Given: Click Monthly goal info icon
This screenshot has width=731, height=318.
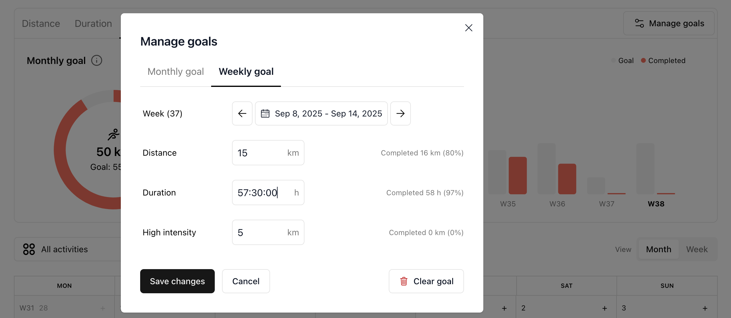Looking at the screenshot, I should tap(97, 60).
